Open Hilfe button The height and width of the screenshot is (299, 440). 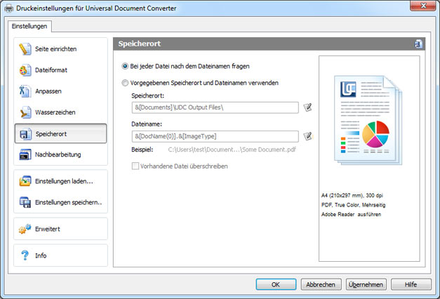point(411,284)
